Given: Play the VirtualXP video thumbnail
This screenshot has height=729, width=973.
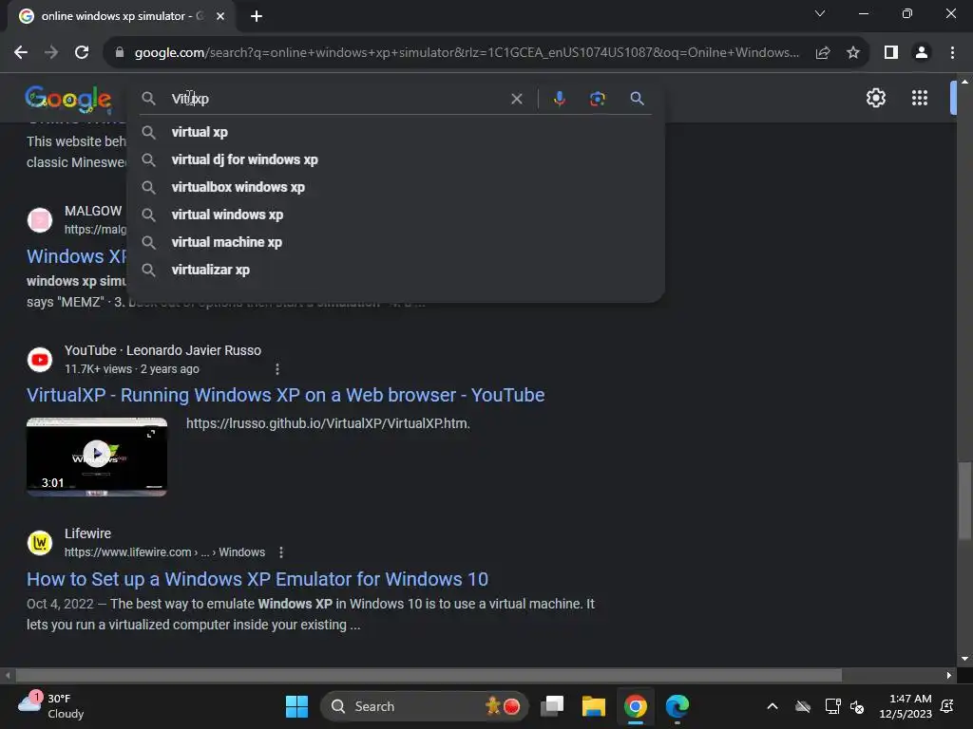Looking at the screenshot, I should tap(97, 457).
